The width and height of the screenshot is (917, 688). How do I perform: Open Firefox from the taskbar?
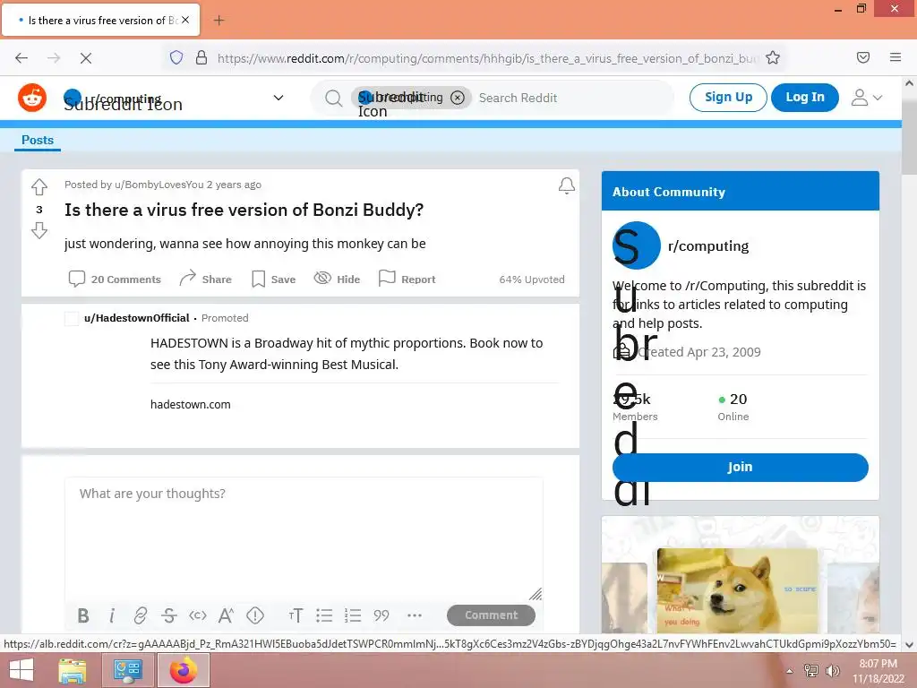(183, 670)
